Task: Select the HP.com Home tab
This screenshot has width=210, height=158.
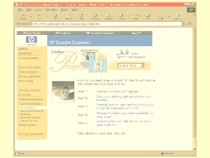Action: (x=32, y=33)
